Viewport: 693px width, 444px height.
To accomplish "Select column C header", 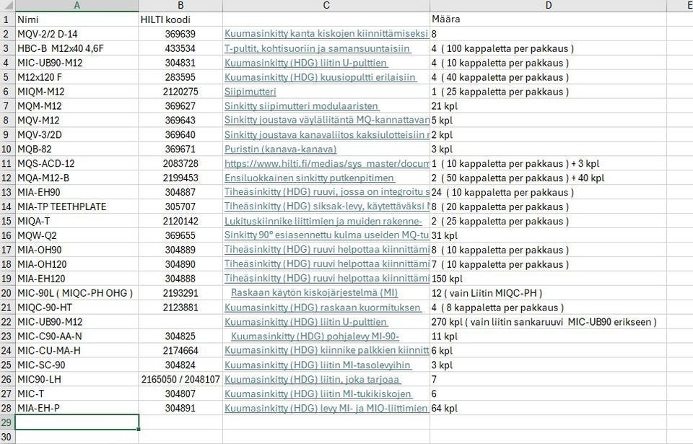I will (326, 5).
